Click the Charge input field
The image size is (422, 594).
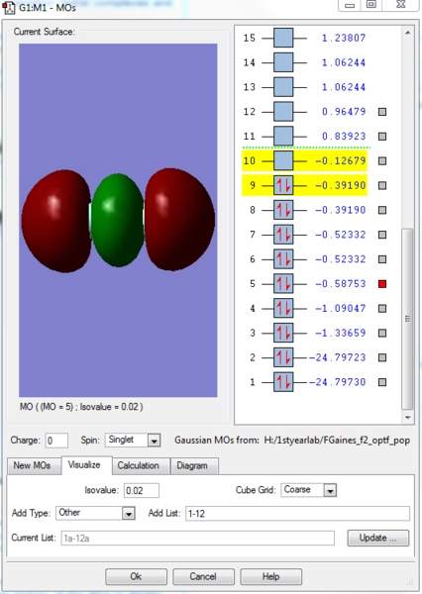click(x=56, y=441)
